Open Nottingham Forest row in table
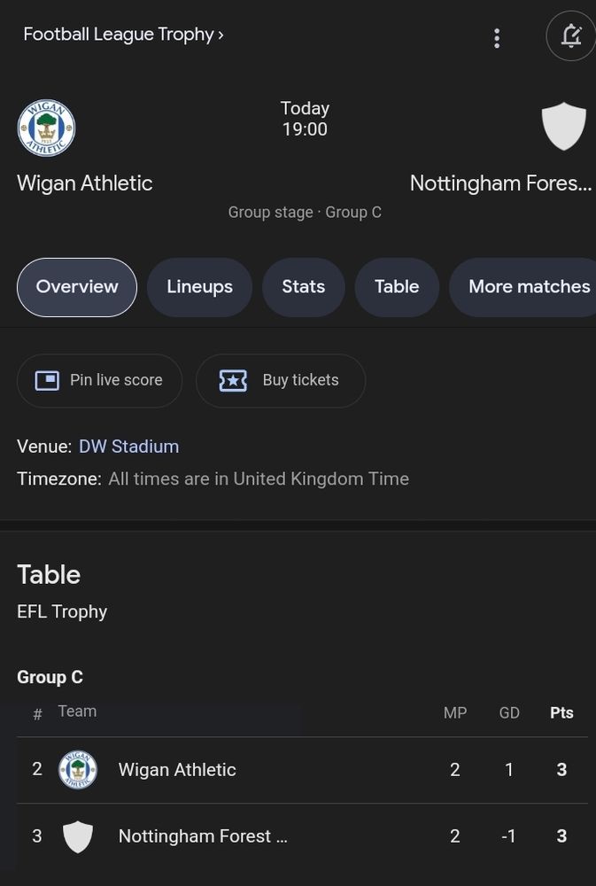 (302, 836)
